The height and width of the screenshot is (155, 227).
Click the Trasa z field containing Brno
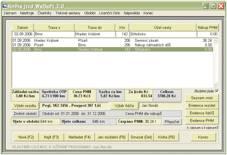(x=54, y=34)
